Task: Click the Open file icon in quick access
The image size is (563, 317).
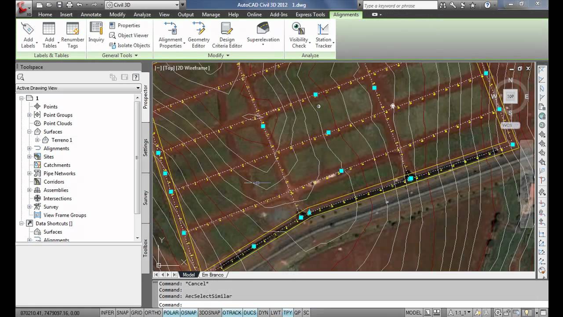Action: point(50,5)
